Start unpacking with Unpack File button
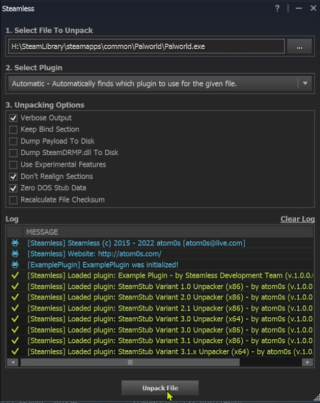The width and height of the screenshot is (320, 403). [160, 388]
